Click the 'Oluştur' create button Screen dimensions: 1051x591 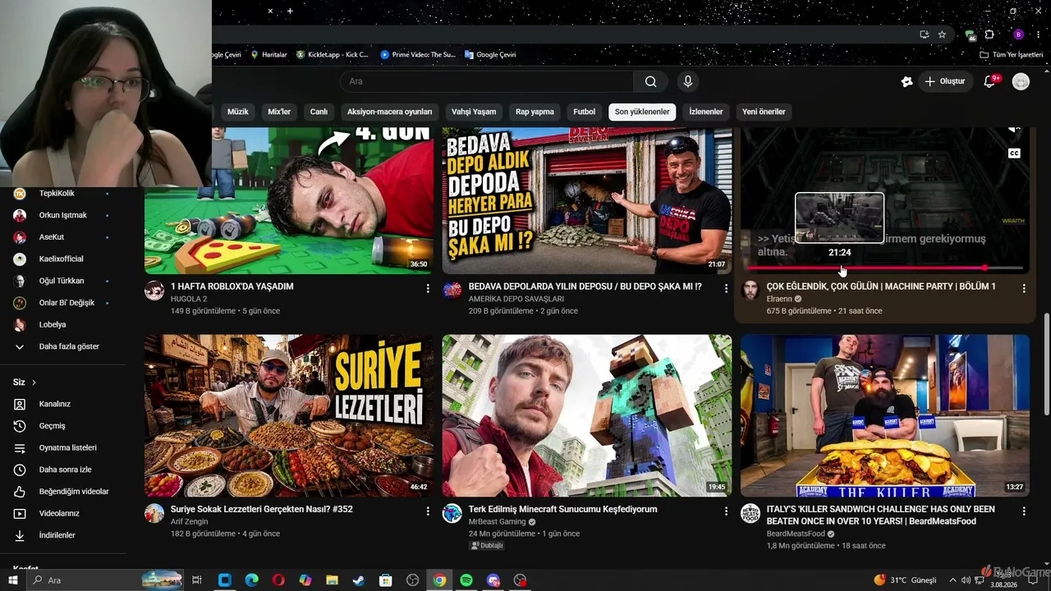945,81
